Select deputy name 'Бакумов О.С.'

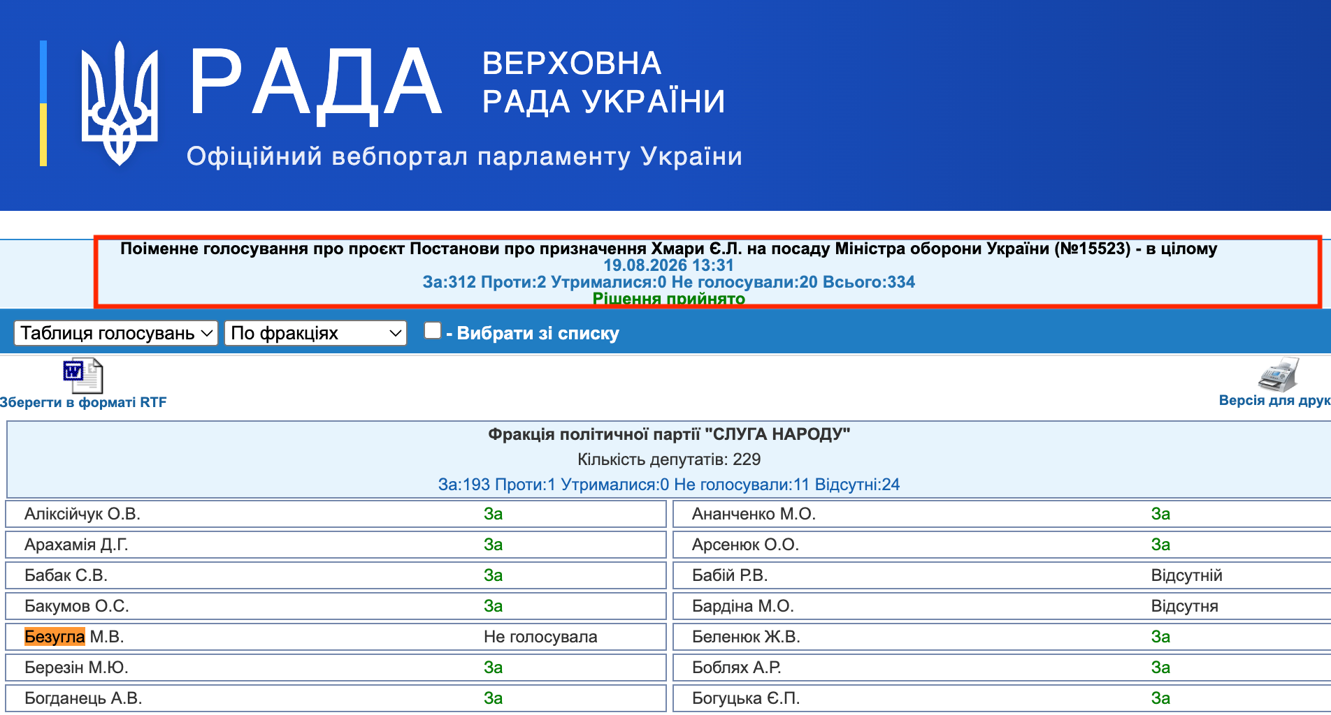click(77, 606)
